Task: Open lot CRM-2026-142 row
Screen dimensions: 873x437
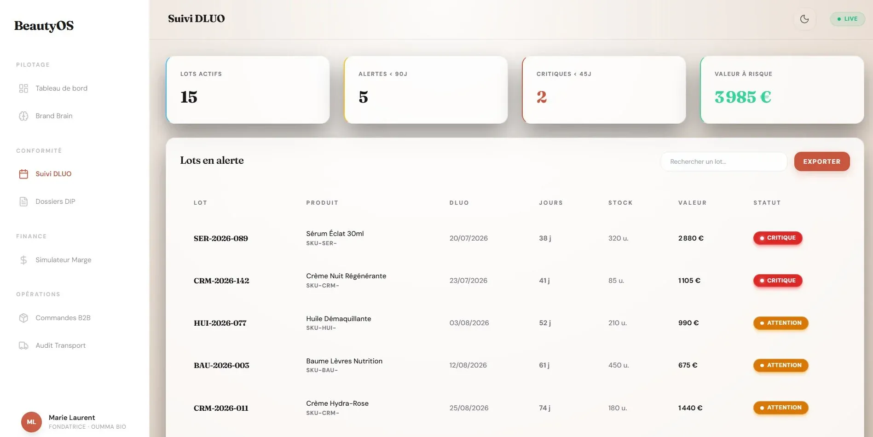Action: click(x=515, y=281)
